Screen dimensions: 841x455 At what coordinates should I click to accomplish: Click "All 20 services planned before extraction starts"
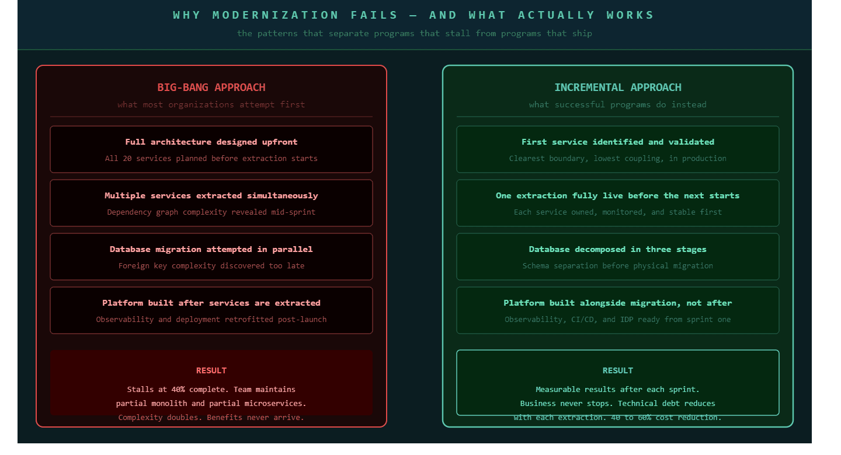tap(211, 159)
